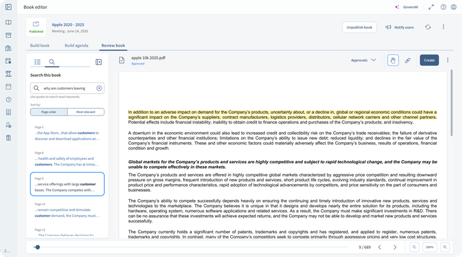
Task: Open the checklist document icon in the left rail
Action: (9, 112)
